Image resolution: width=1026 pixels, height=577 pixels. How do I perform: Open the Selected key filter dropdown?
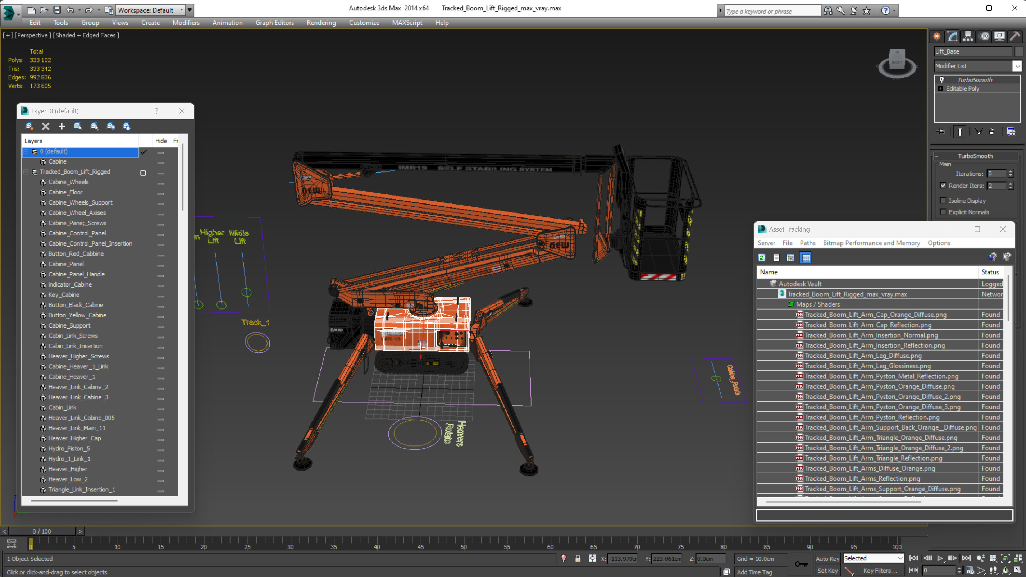tap(874, 558)
